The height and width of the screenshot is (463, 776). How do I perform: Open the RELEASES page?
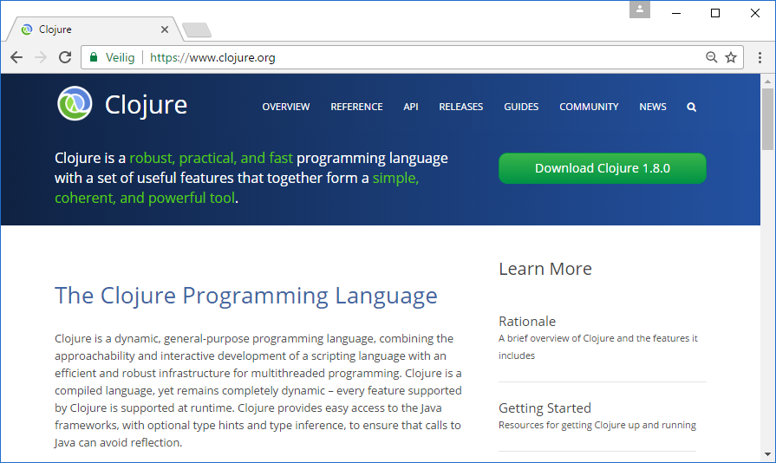(460, 107)
